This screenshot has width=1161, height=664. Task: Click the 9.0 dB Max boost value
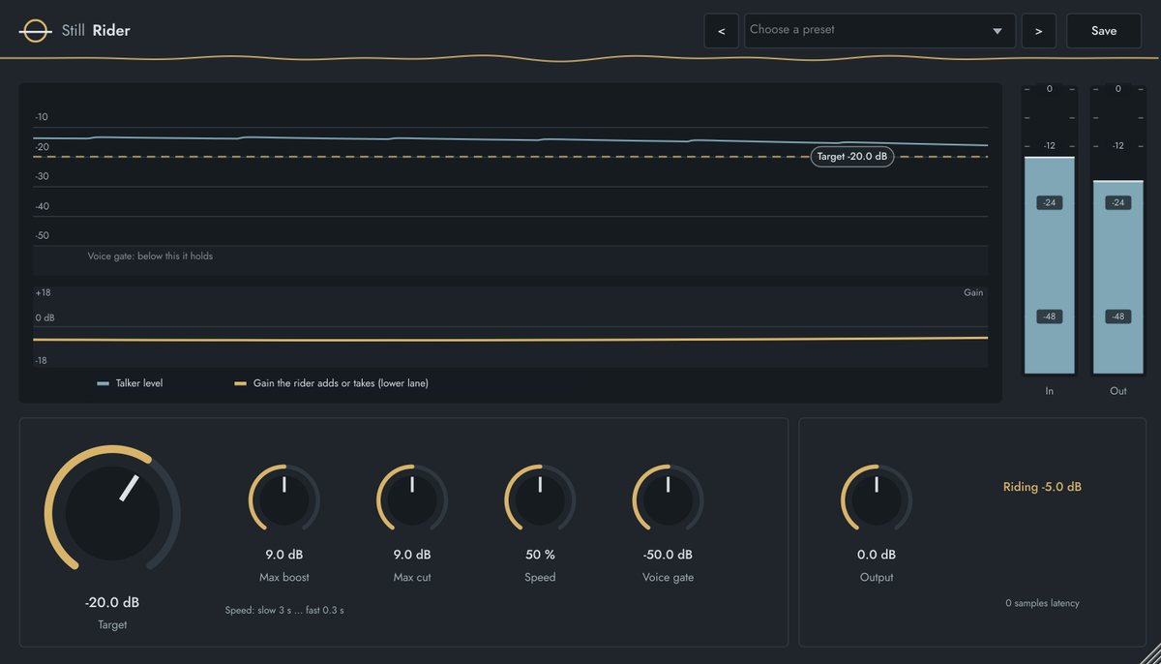pos(284,555)
